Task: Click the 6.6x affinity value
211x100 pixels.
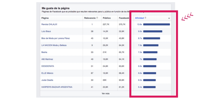Action: [x=140, y=73]
